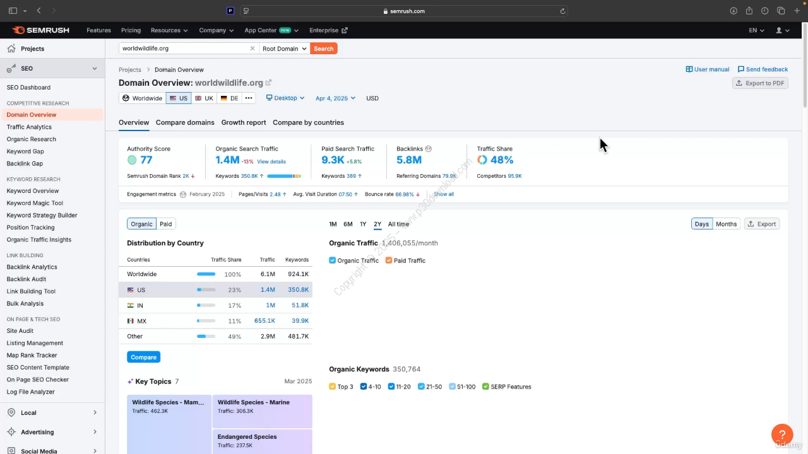Collapse the SEO sidebar section
This screenshot has height=454, width=808.
(95, 68)
